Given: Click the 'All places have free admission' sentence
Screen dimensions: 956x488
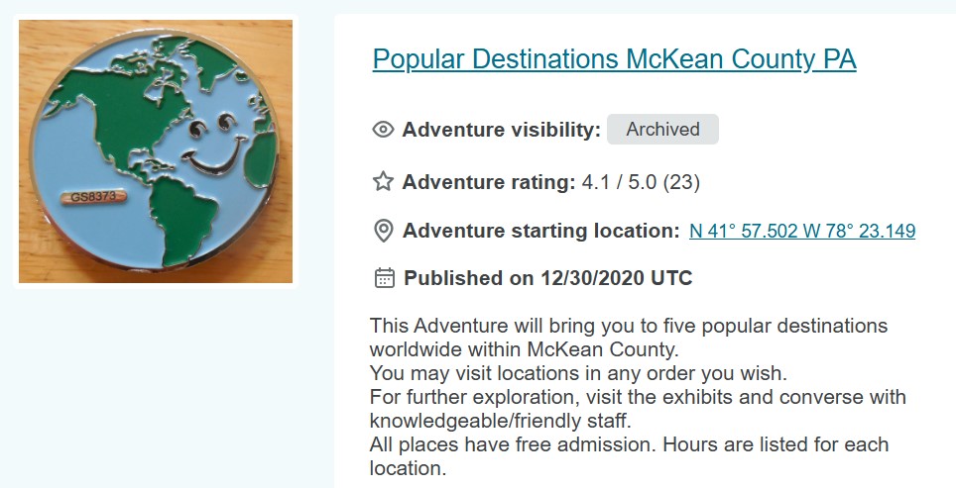Looking at the screenshot, I should (629, 444).
